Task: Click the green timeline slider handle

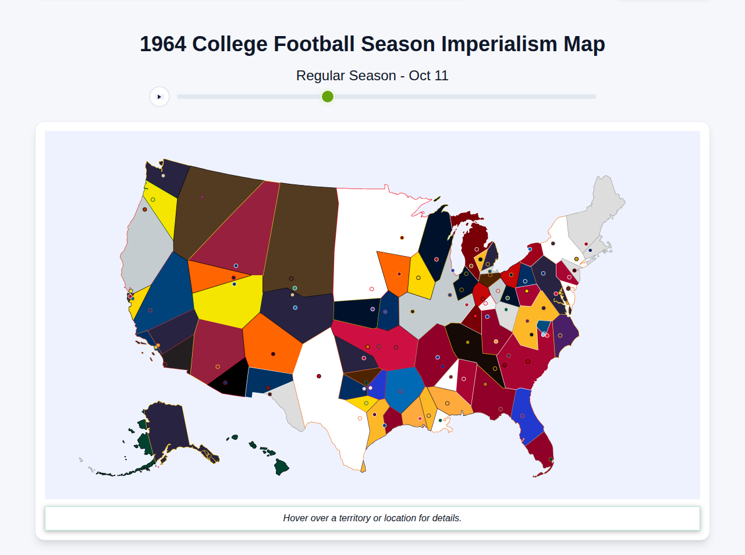Action: [327, 97]
